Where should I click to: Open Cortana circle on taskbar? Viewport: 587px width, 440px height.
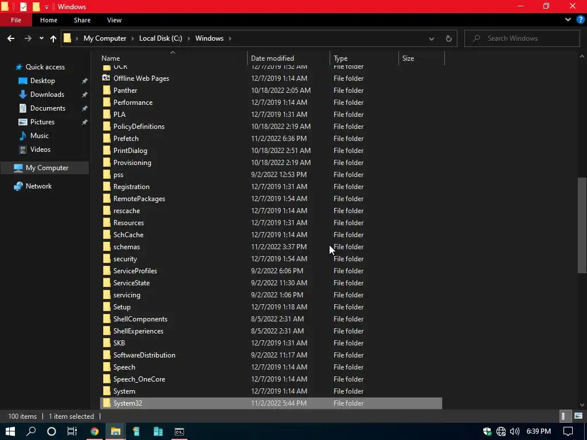point(51,431)
